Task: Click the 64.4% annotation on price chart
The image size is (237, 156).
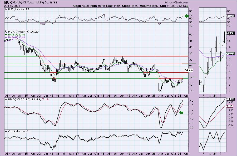Action: click(189, 70)
